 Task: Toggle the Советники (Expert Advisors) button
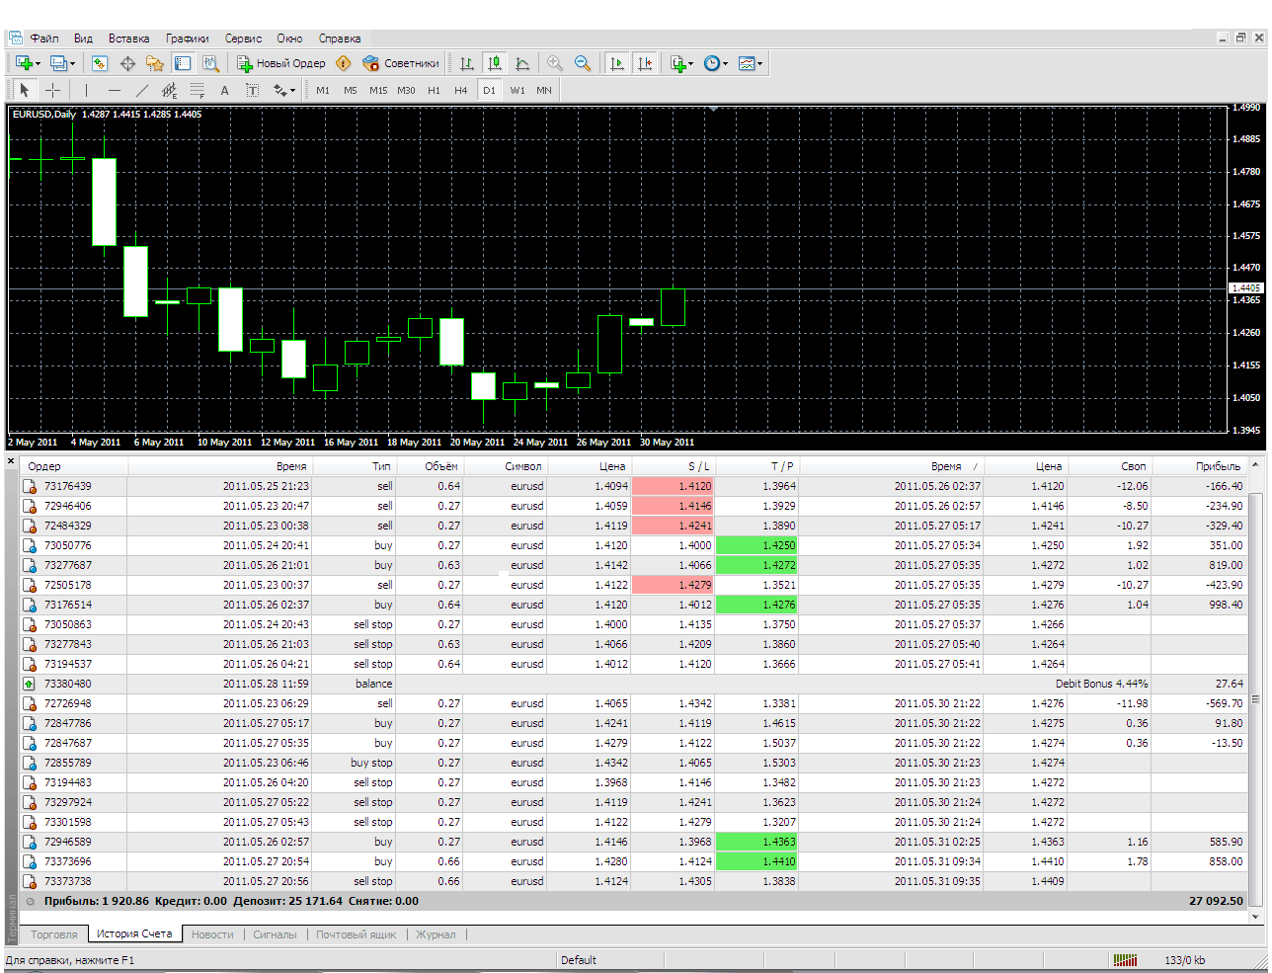401,63
